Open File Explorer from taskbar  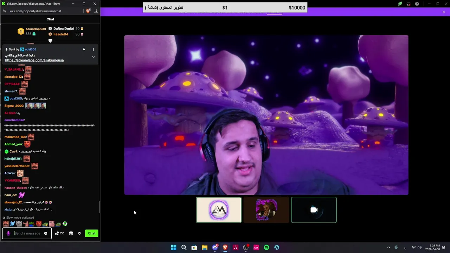204,247
